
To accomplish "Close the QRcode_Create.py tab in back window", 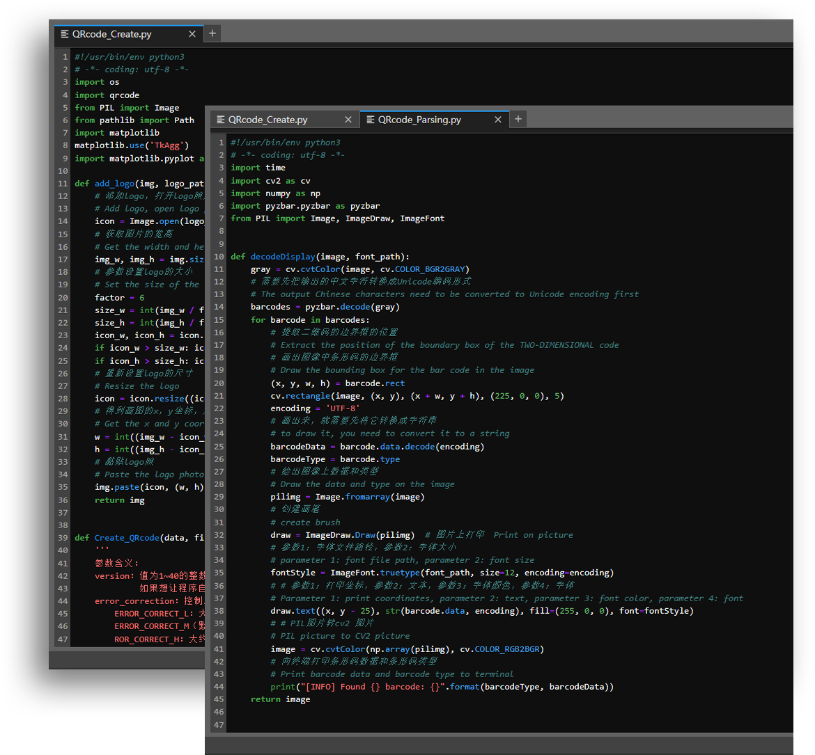I will point(192,34).
